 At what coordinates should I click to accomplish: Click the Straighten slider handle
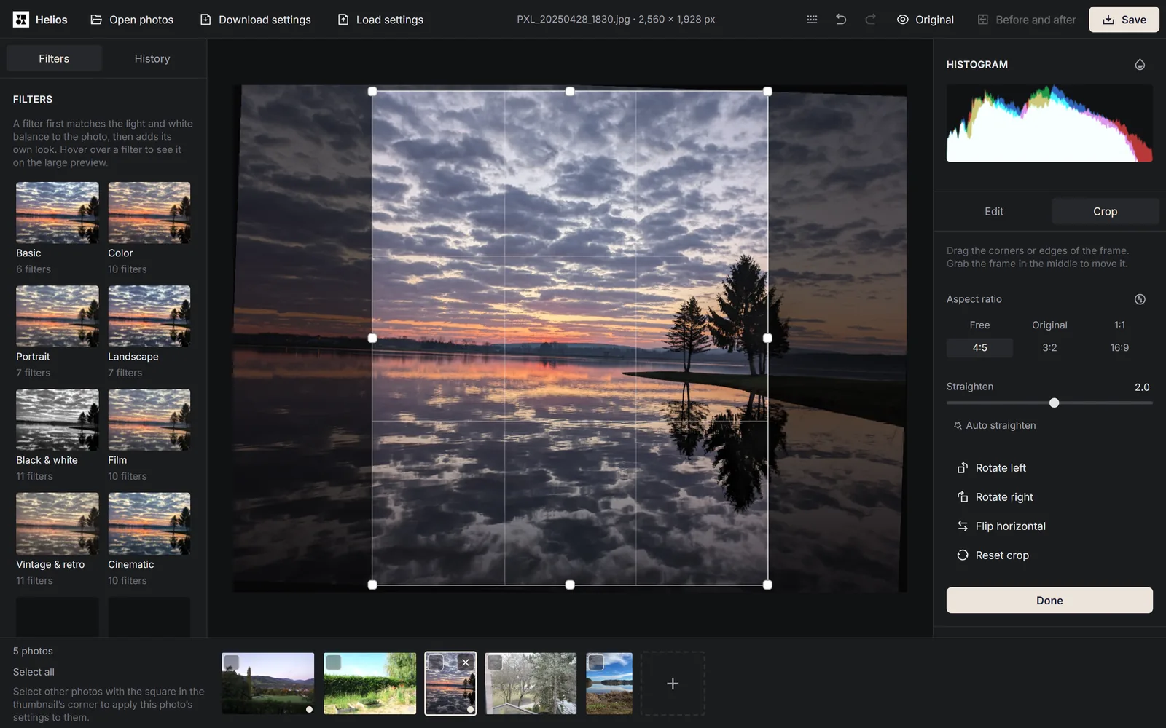[x=1054, y=403]
